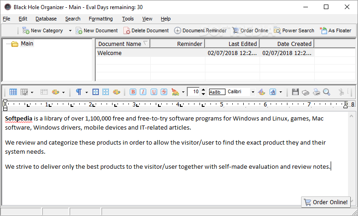This screenshot has width=358, height=216.
Task: Click the font color palette icon after Calibri
Action: [x=261, y=92]
